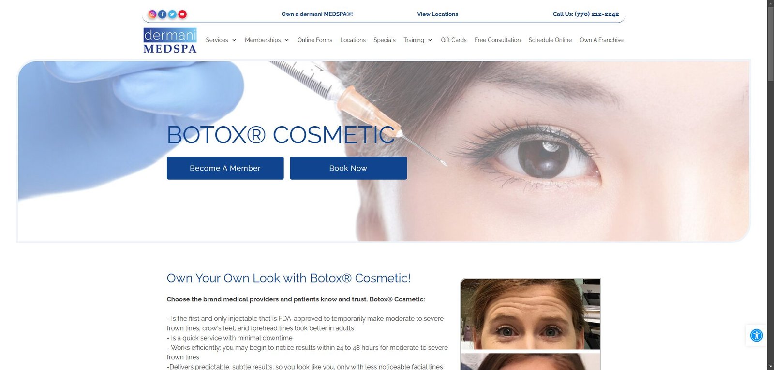Expand the Memberships dropdown menu

pos(267,40)
